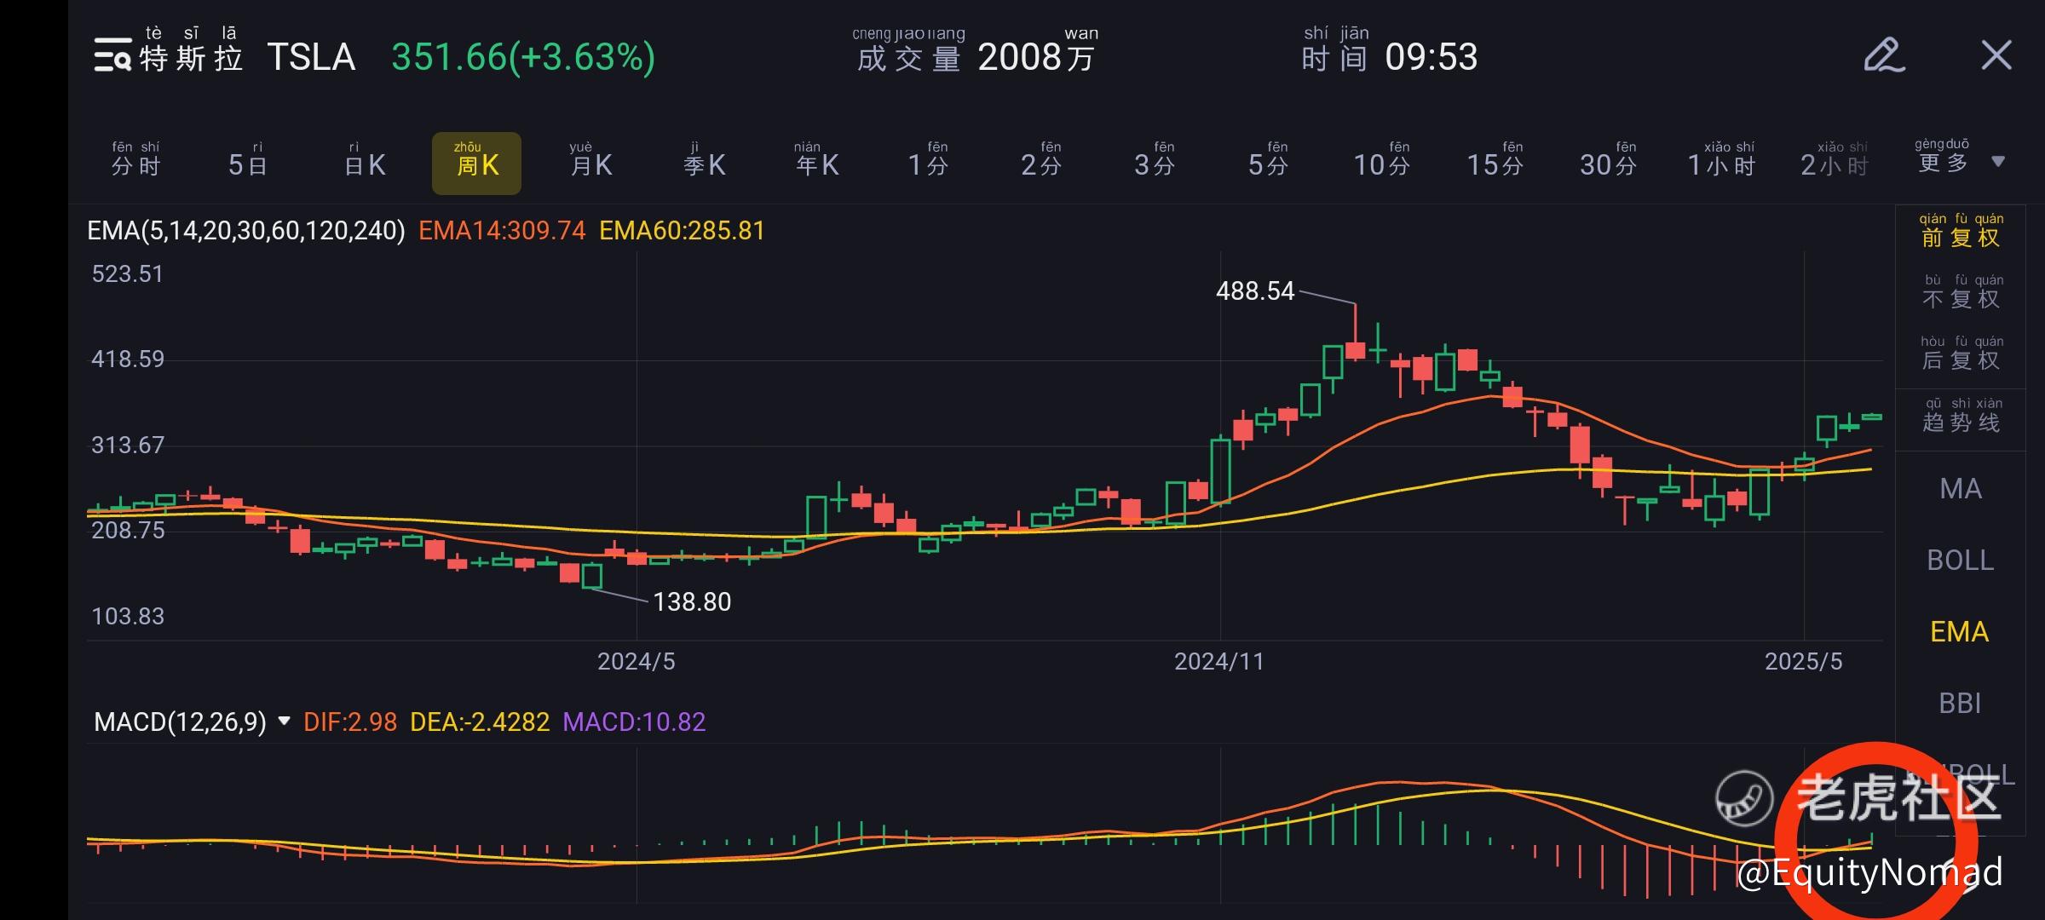Viewport: 2045px width, 920px height.
Task: Click the EMA14:309.74 readout
Action: point(502,231)
